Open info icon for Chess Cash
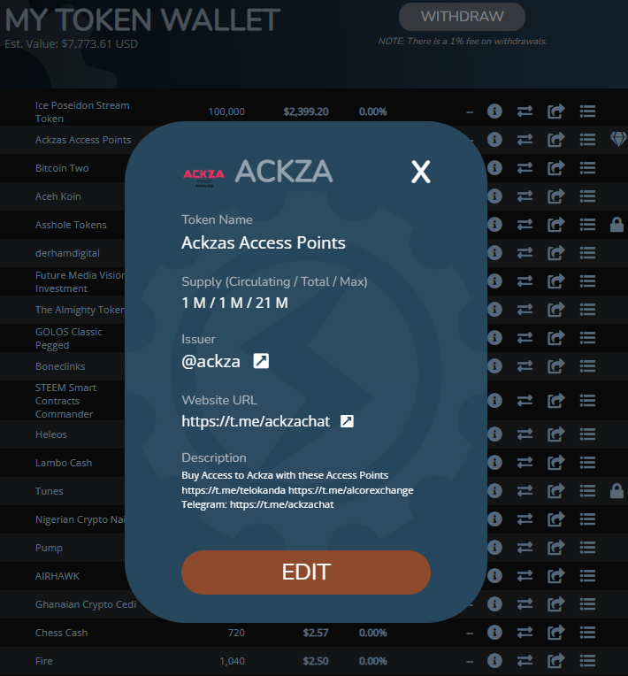This screenshot has width=628, height=676. (494, 633)
